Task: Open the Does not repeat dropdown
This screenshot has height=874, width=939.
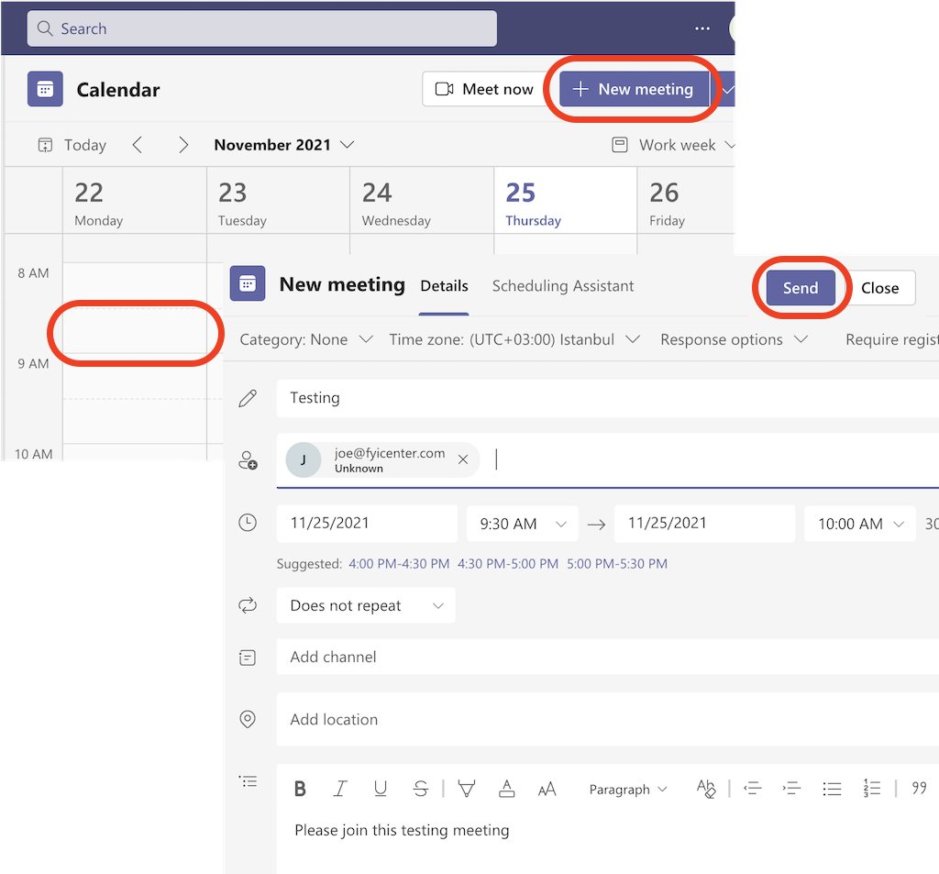Action: [365, 605]
